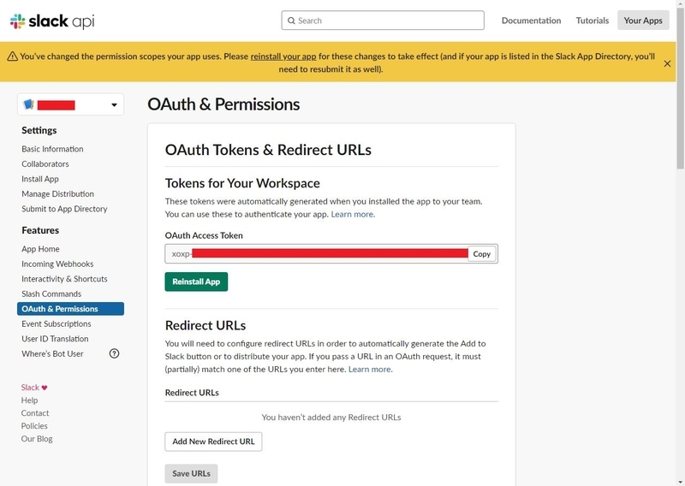Click the Slack API logo
Image resolution: width=685 pixels, height=486 pixels.
[x=51, y=21]
